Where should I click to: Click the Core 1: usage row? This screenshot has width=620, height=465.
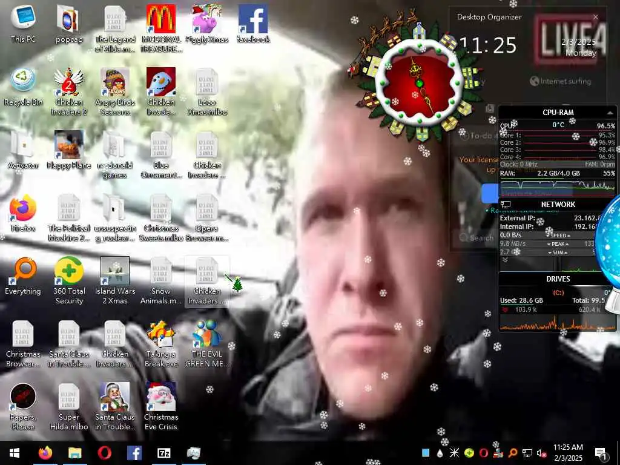point(558,135)
